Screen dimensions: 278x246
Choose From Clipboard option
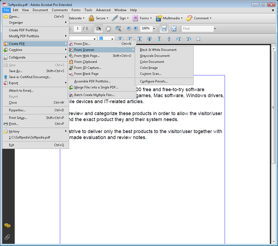pyautogui.click(x=102, y=62)
